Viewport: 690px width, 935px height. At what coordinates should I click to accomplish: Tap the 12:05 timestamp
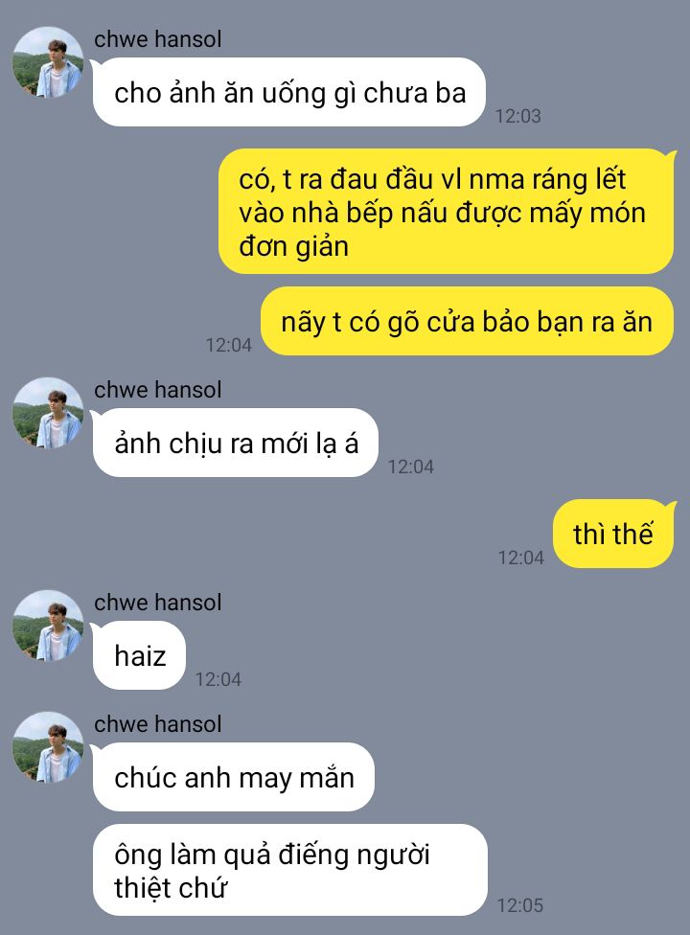(x=520, y=905)
